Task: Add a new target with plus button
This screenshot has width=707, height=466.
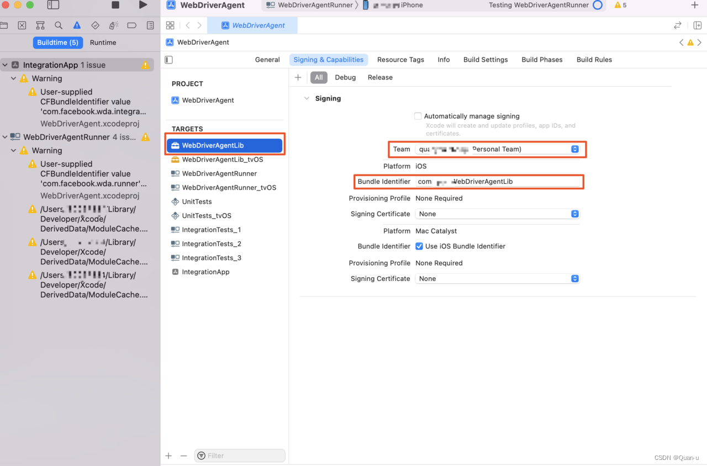Action: tap(168, 456)
